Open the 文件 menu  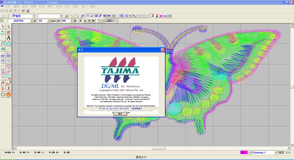(8, 6)
